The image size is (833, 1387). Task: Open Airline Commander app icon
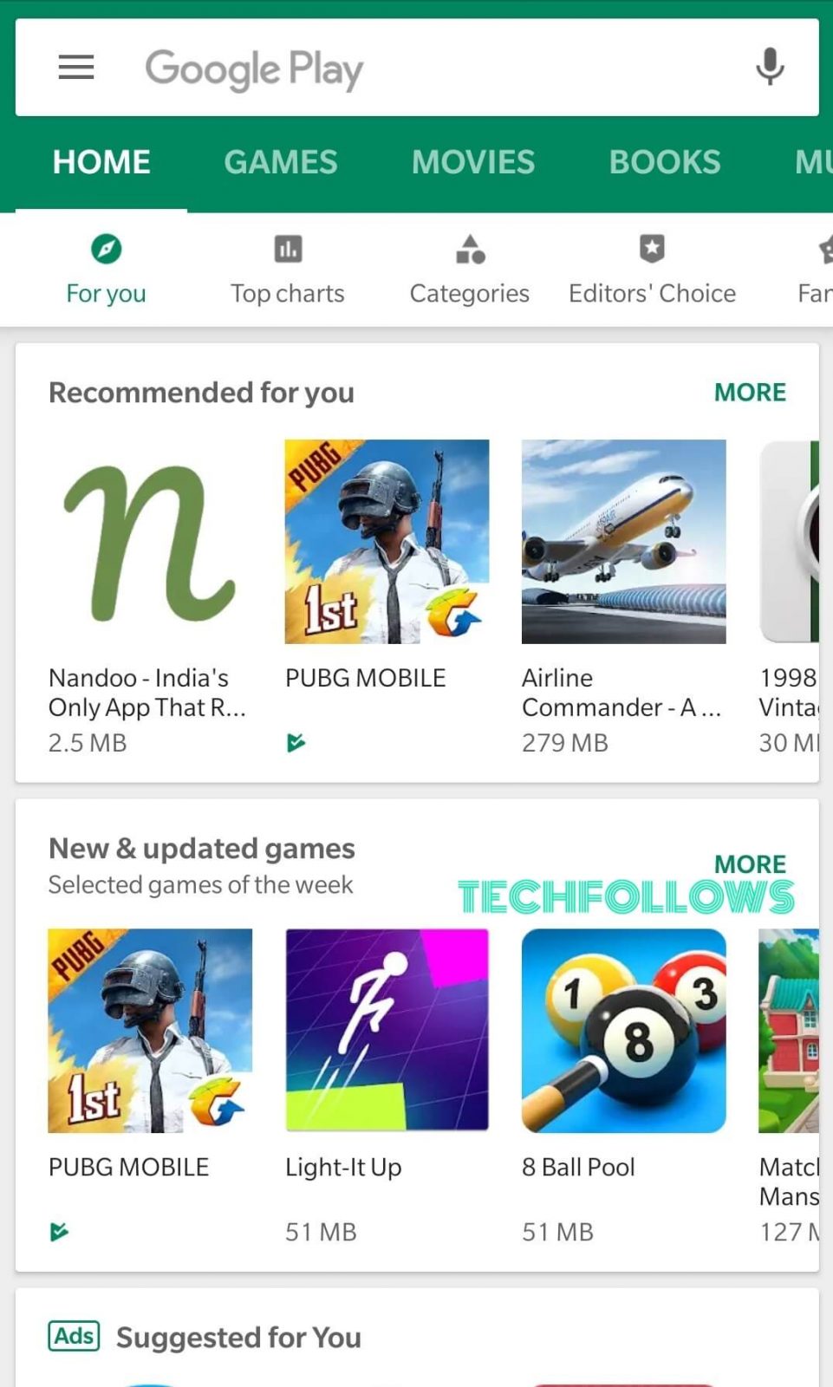(x=623, y=542)
